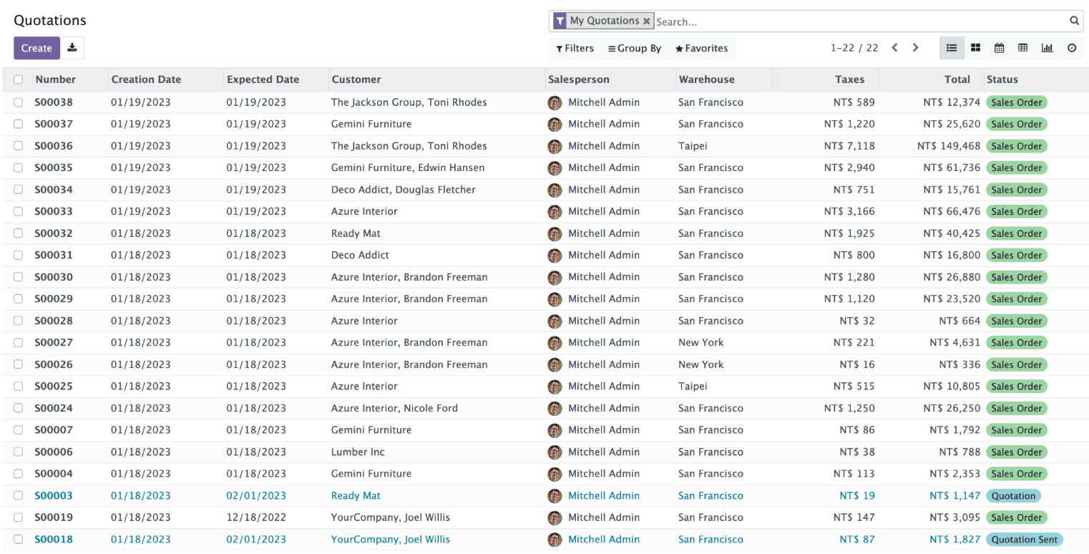Select the List view icon
1089x554 pixels.
point(952,48)
